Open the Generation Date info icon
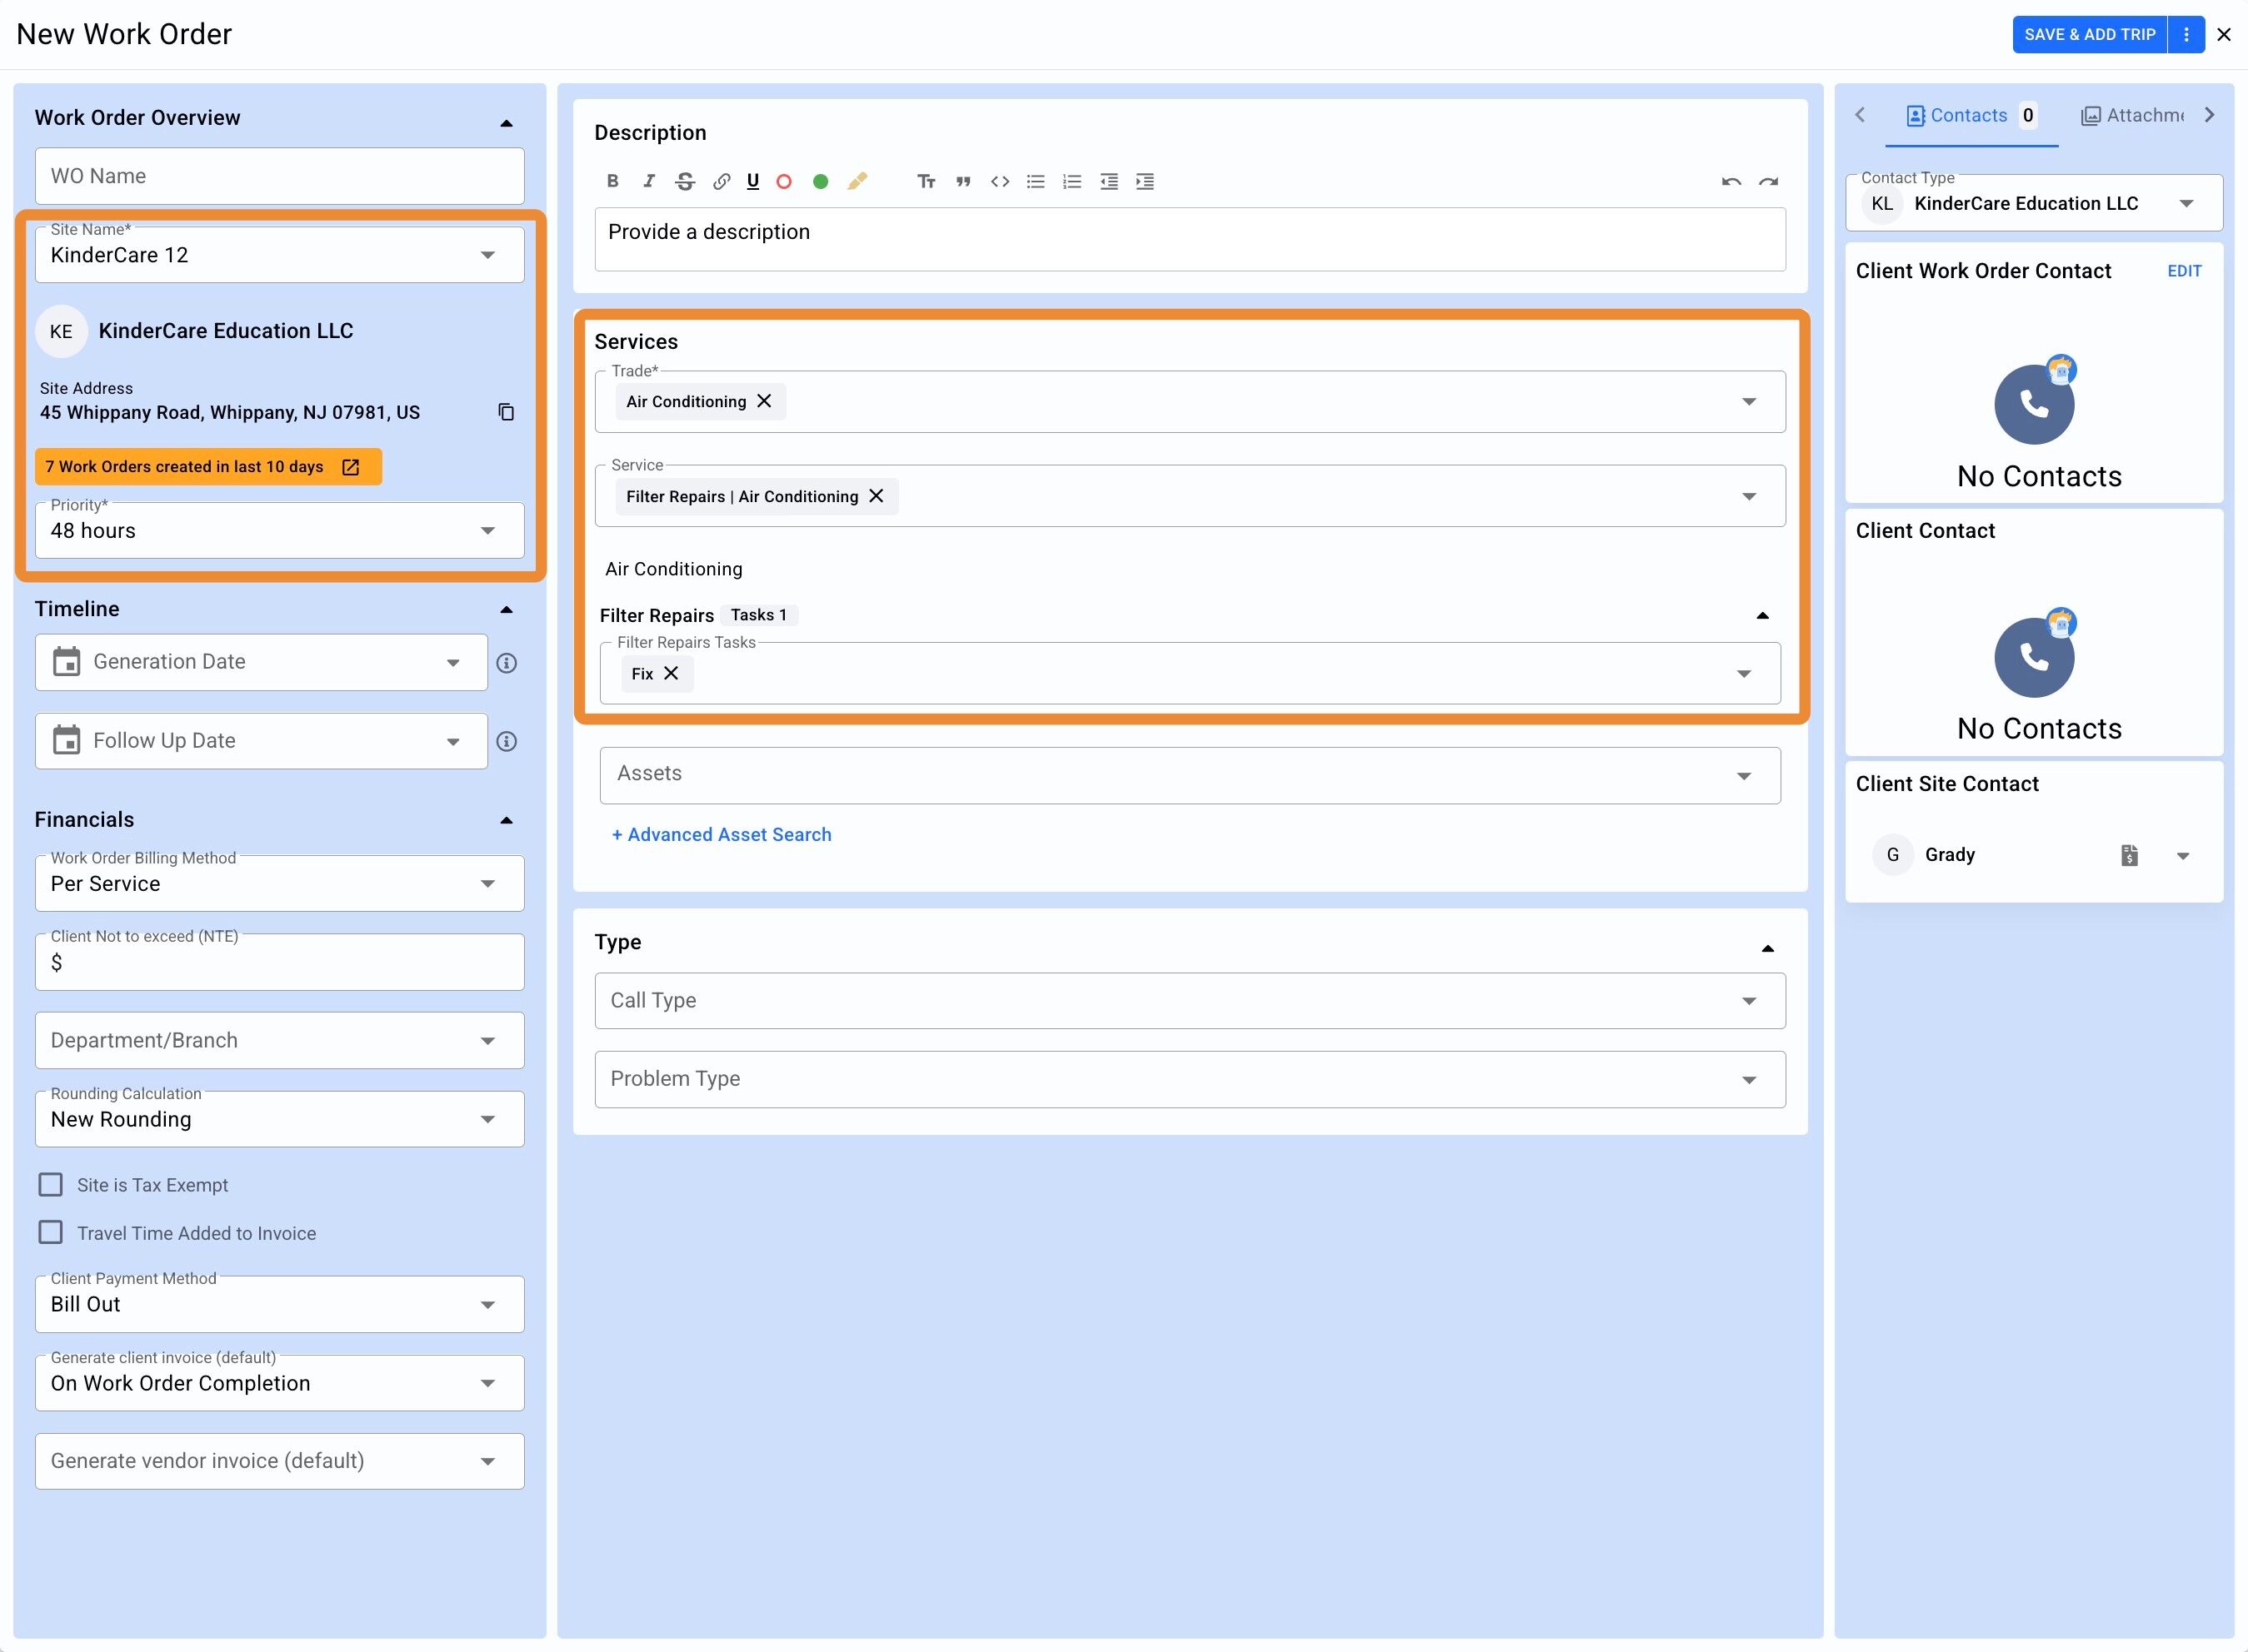2248x1652 pixels. click(507, 663)
